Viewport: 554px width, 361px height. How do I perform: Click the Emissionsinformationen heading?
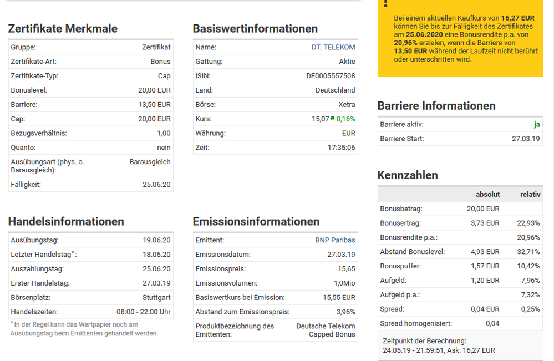[256, 222]
